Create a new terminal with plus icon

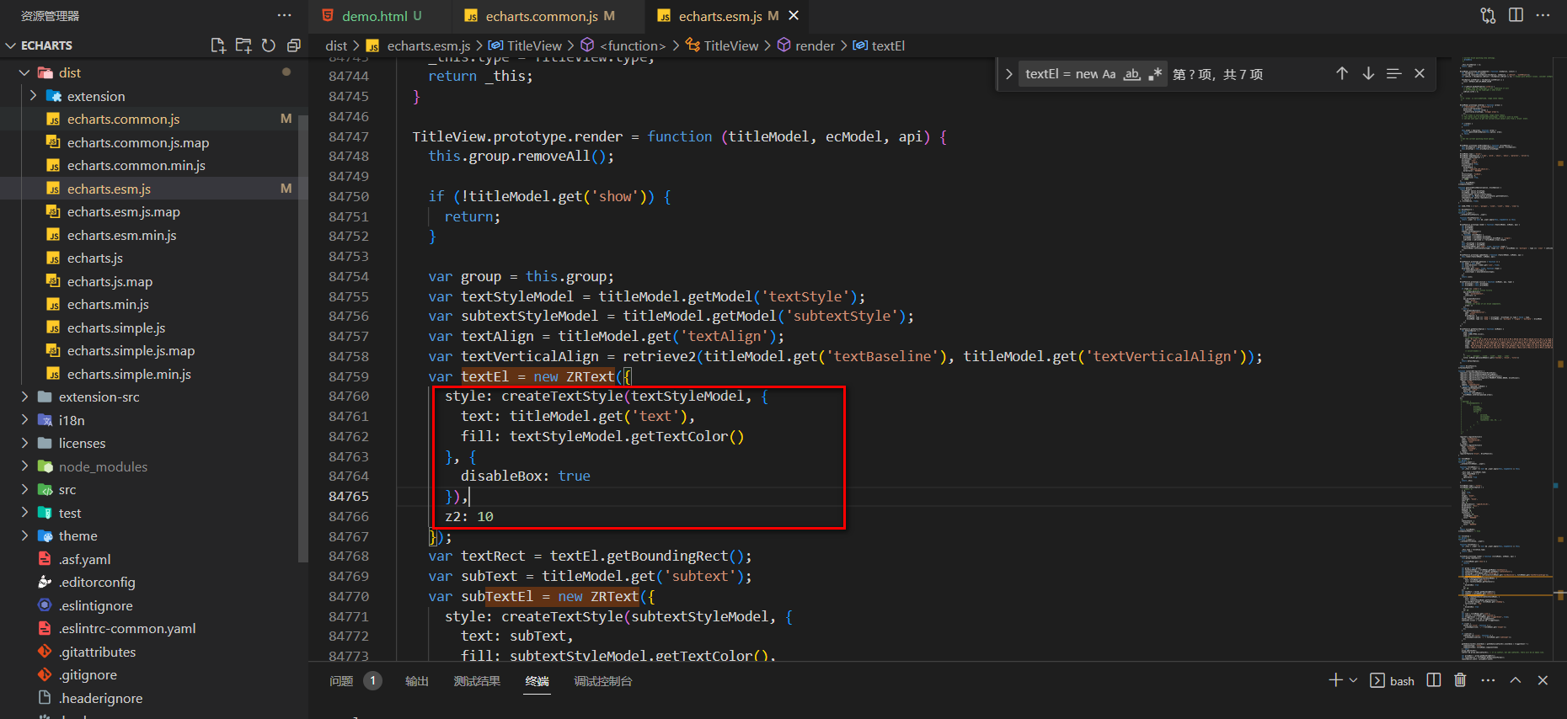pyautogui.click(x=1335, y=680)
